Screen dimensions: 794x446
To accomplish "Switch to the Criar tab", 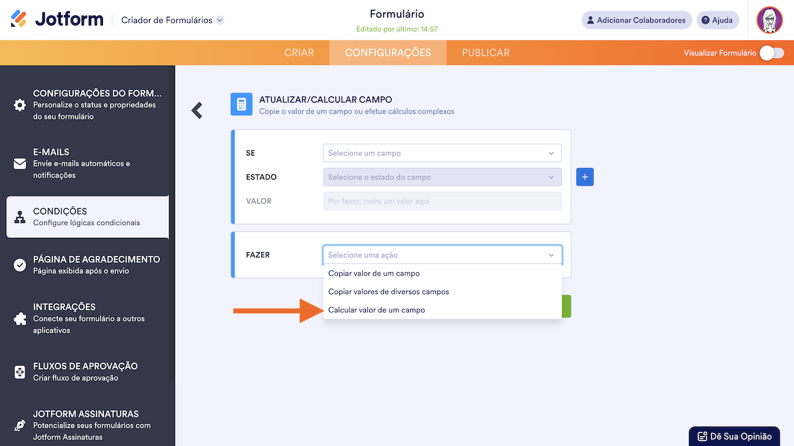I will (299, 53).
